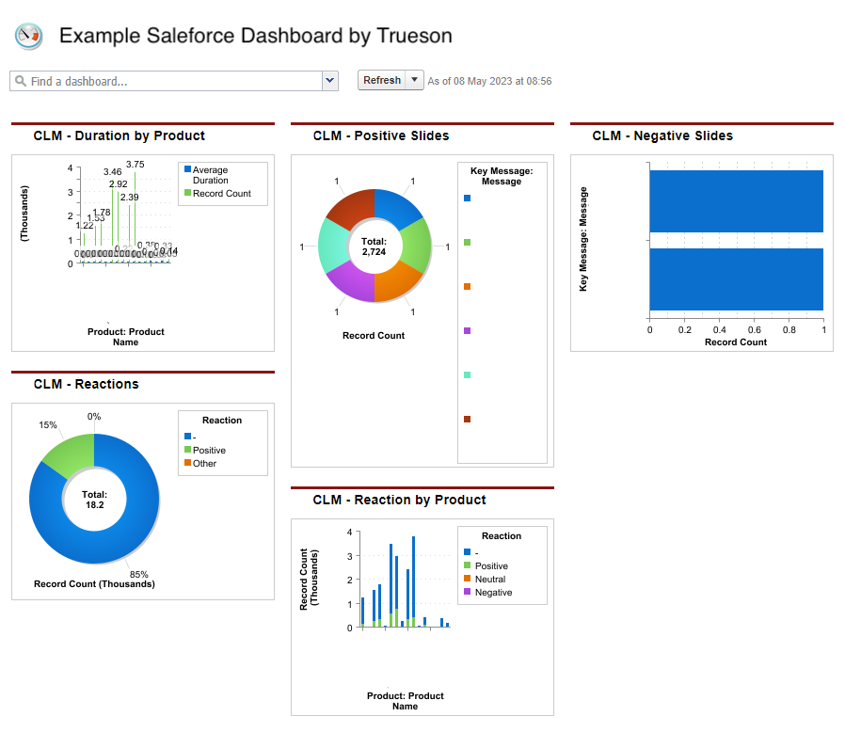Click the dashboard gauge icon beside the title

(x=28, y=36)
